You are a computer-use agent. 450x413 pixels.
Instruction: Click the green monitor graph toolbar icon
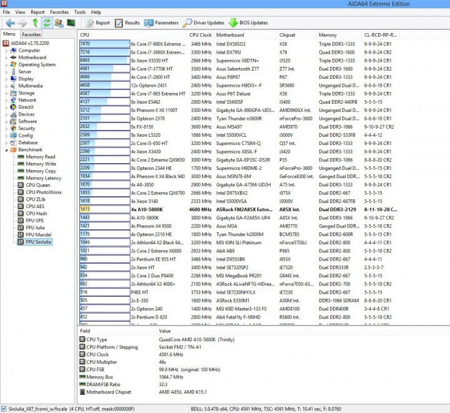point(71,22)
